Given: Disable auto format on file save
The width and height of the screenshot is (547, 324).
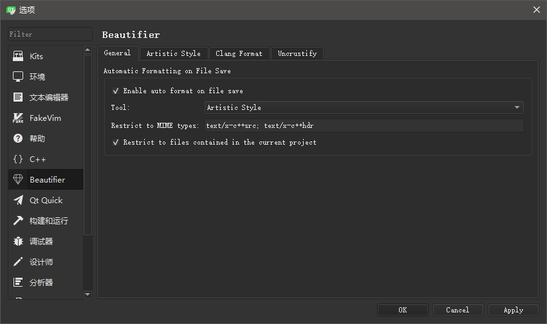Looking at the screenshot, I should pos(116,91).
